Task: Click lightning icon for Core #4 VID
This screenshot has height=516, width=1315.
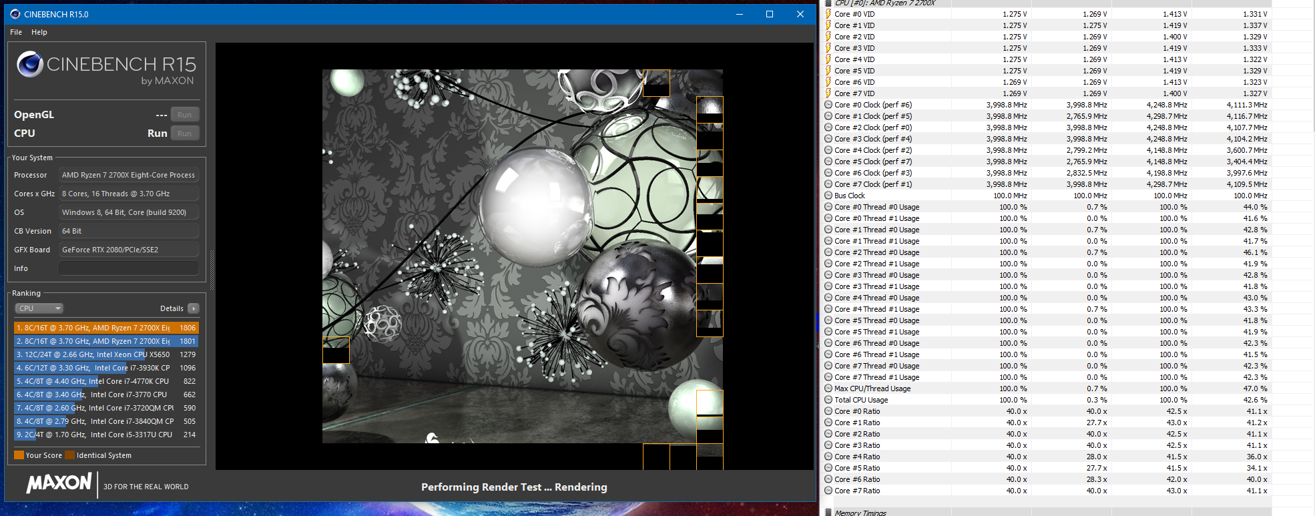Action: (828, 59)
